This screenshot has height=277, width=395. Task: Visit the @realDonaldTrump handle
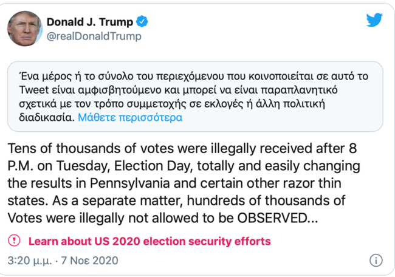[x=94, y=36]
